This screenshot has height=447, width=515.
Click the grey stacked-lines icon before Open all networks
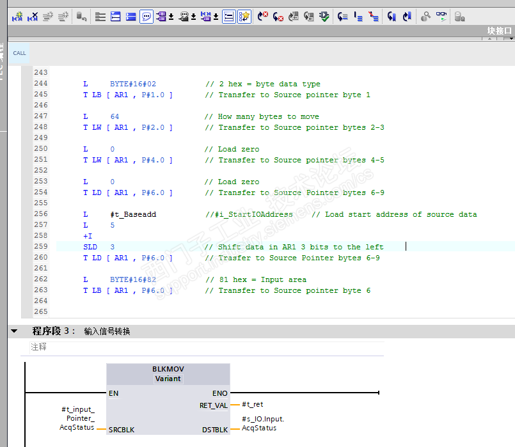tap(100, 17)
